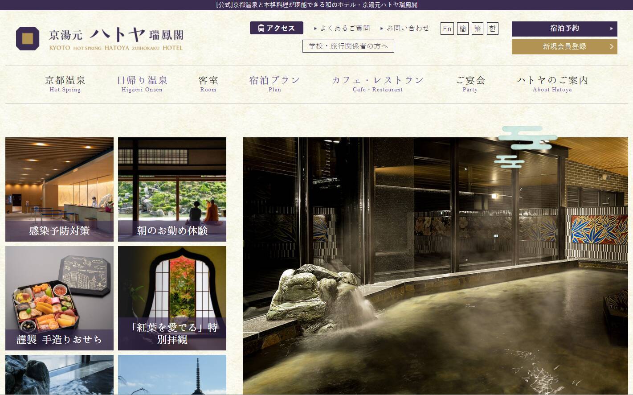Open the ご宴会 Party menu

tap(470, 83)
